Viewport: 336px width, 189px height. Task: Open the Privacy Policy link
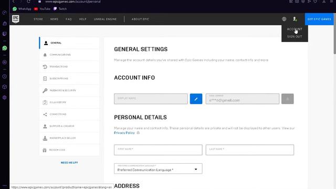coord(124,133)
